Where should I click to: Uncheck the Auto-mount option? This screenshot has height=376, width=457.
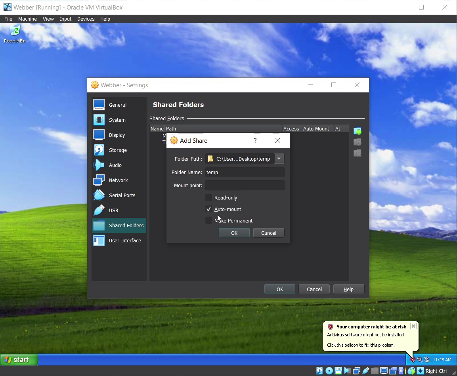pyautogui.click(x=209, y=209)
